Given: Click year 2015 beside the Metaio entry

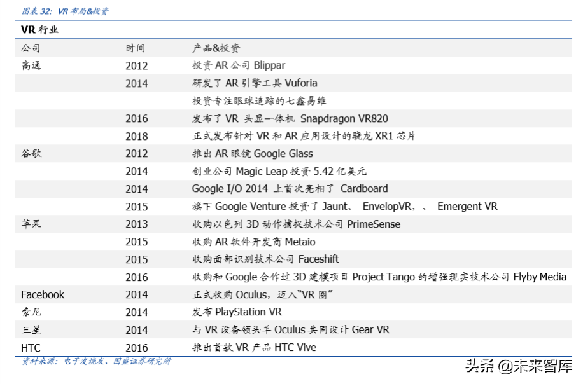Looking at the screenshot, I should [x=137, y=242].
